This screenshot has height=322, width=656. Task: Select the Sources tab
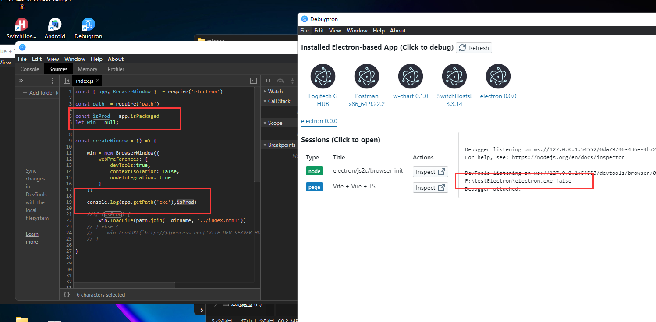(x=58, y=69)
